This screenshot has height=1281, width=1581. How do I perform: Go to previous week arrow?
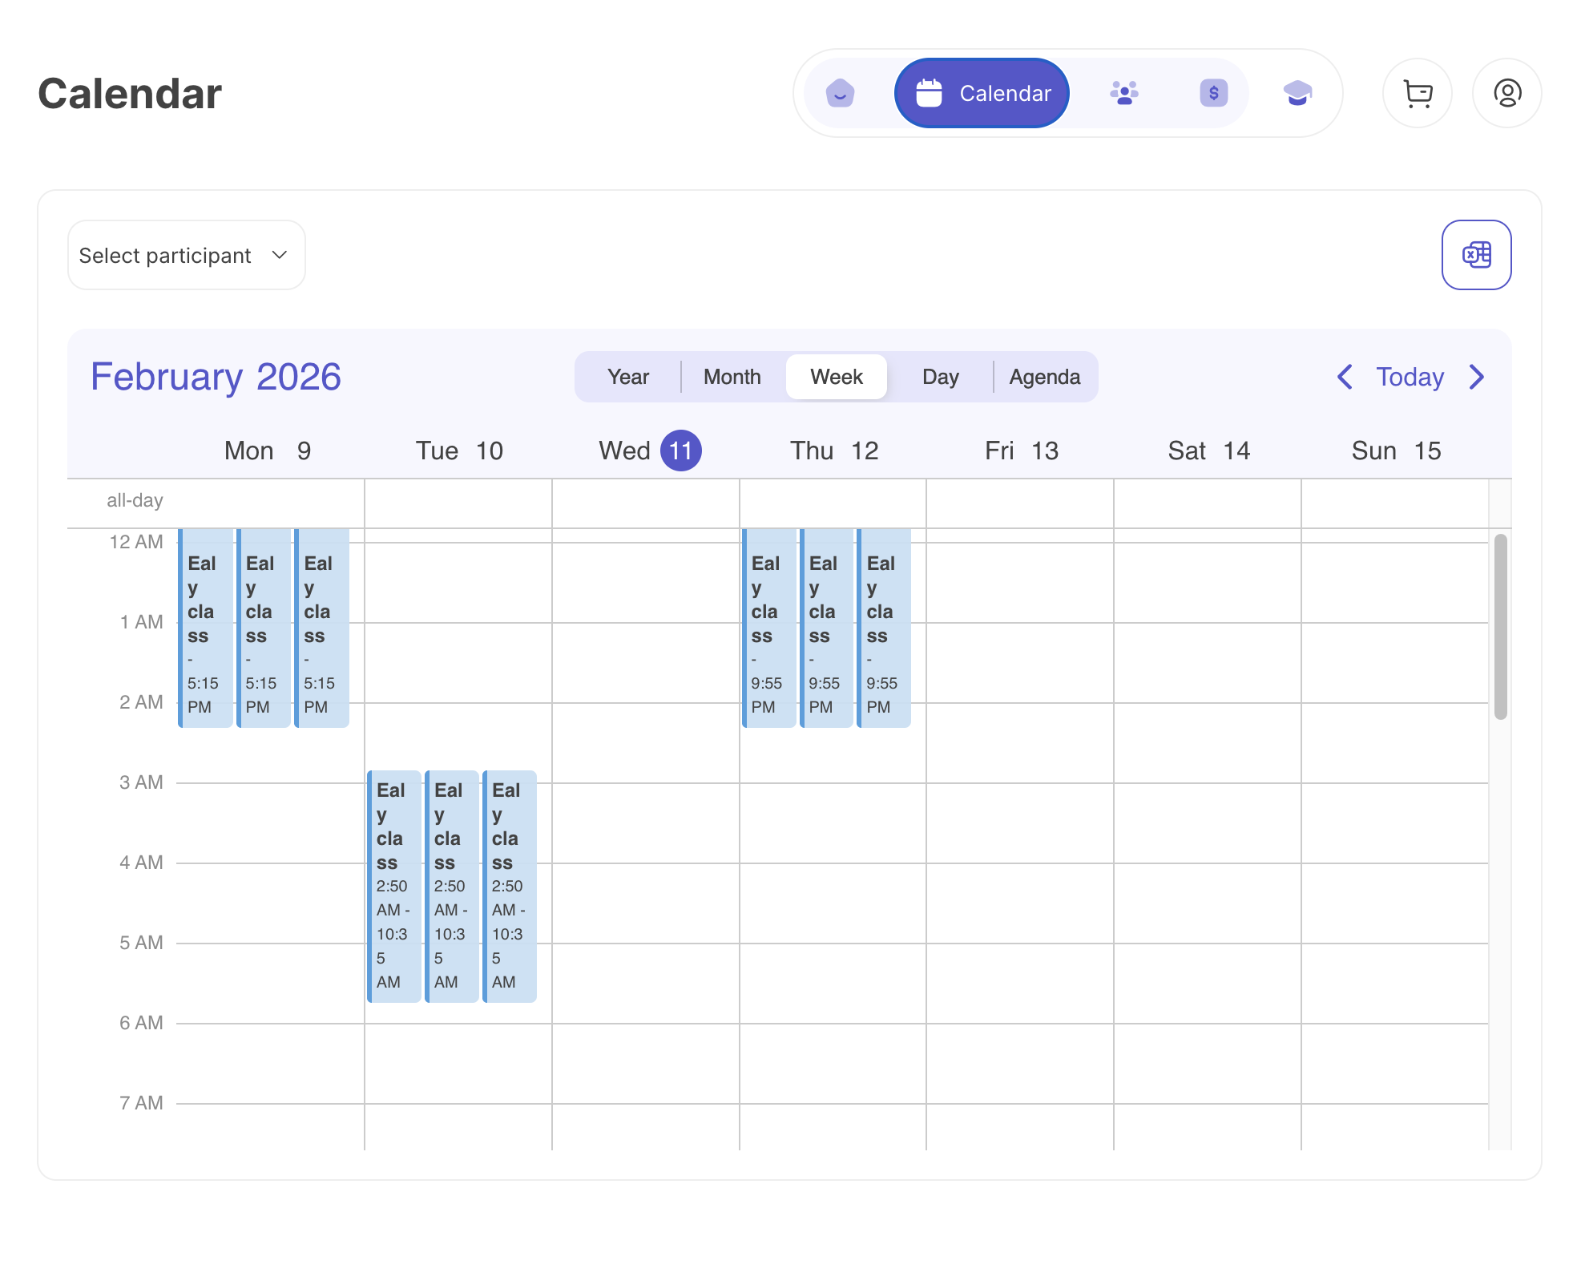point(1345,377)
